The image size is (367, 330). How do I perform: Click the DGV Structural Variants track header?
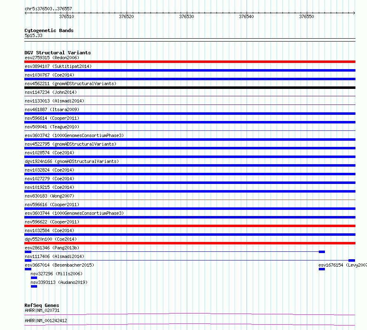[x=58, y=53]
